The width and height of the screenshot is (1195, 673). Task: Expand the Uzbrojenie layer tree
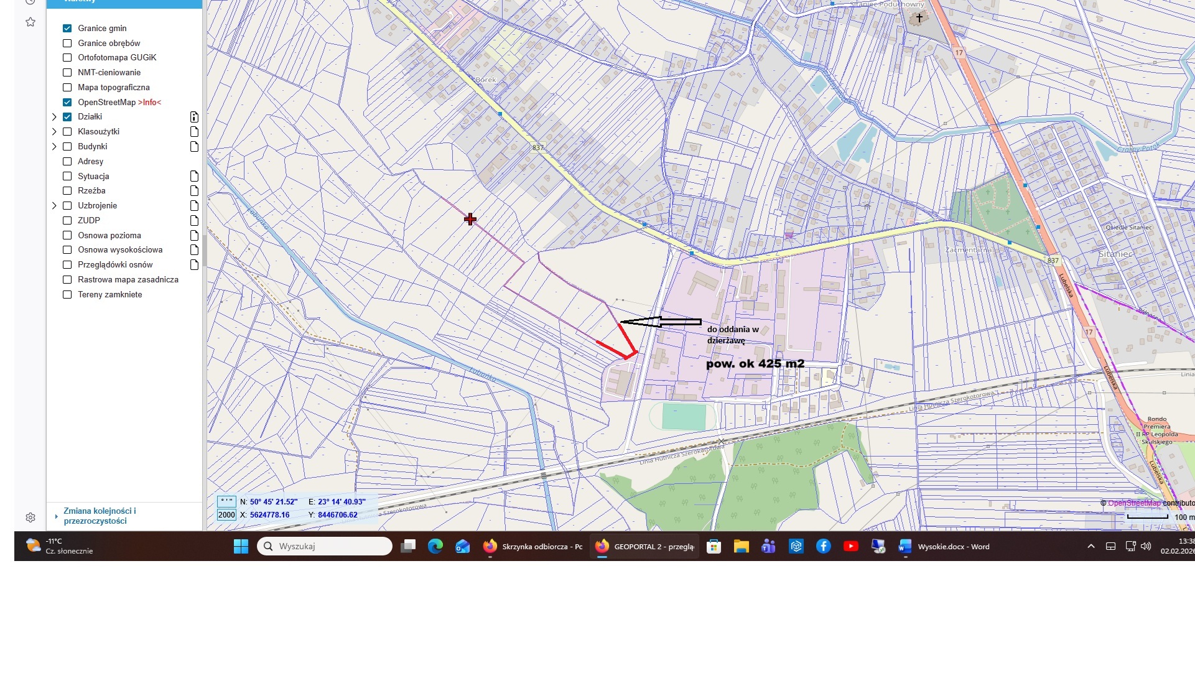54,206
